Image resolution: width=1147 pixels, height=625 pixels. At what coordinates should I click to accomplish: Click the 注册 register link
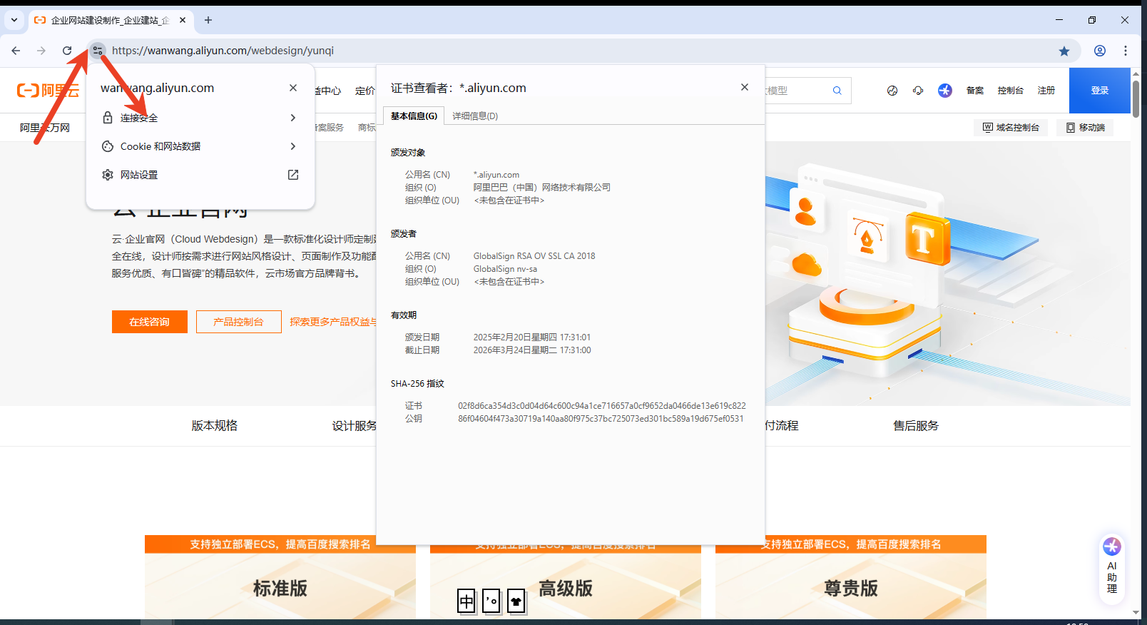click(1046, 91)
